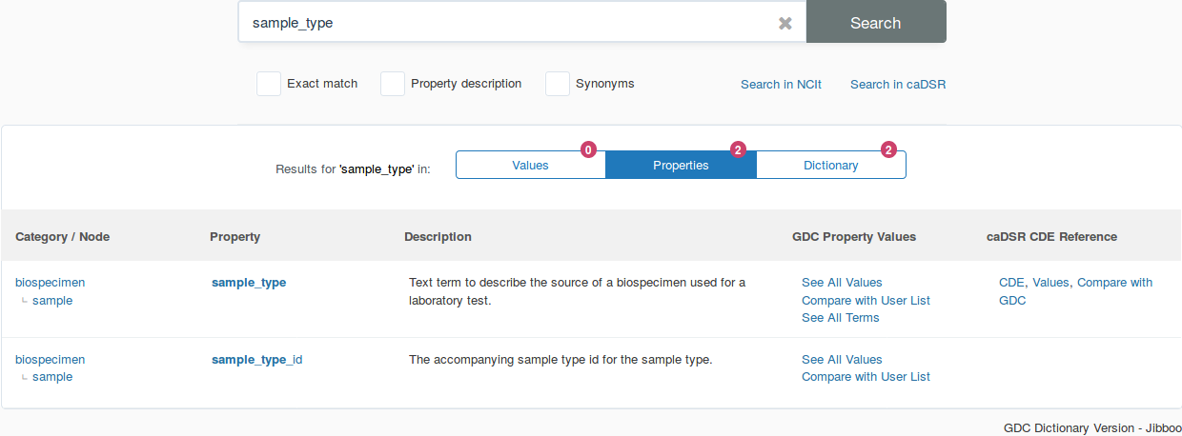Open the sample node under sample_type_id row
Screen dimensions: 1182x436
pyautogui.click(x=52, y=377)
